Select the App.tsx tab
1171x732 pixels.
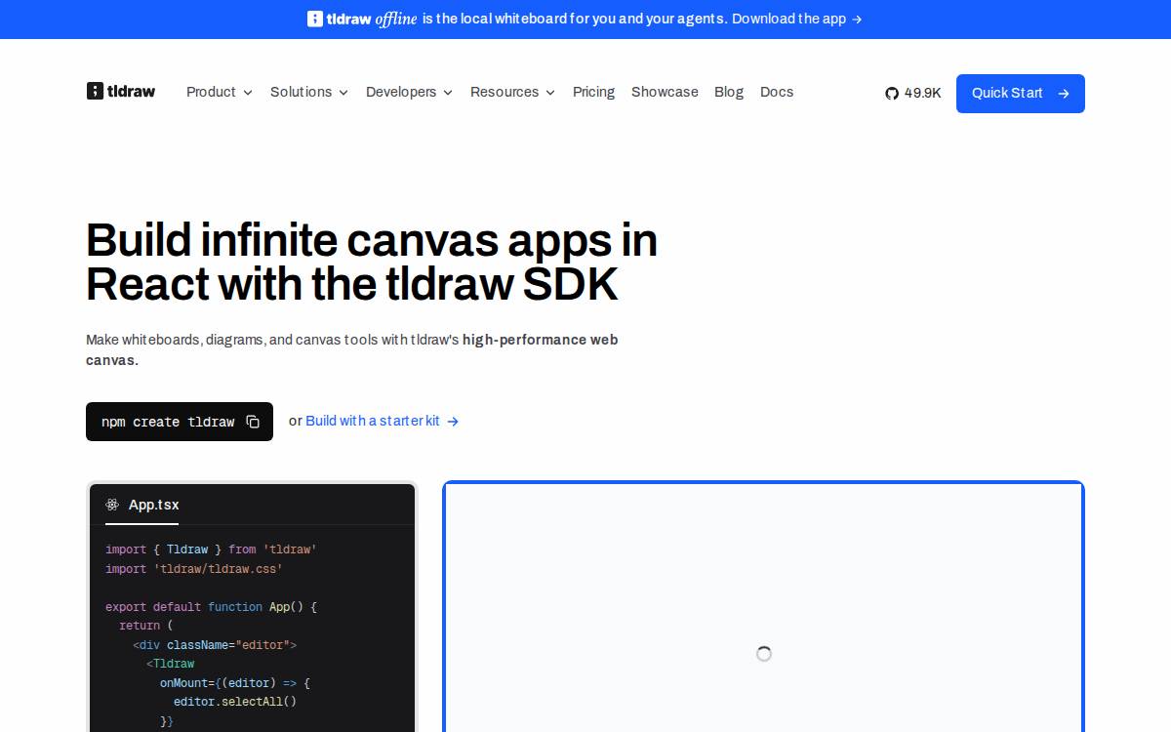(x=141, y=505)
